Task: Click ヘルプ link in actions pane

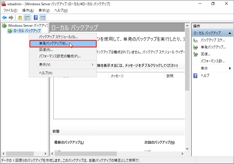Action: point(205,76)
